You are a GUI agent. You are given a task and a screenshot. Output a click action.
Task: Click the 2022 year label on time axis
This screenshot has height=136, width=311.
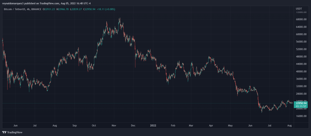153,126
